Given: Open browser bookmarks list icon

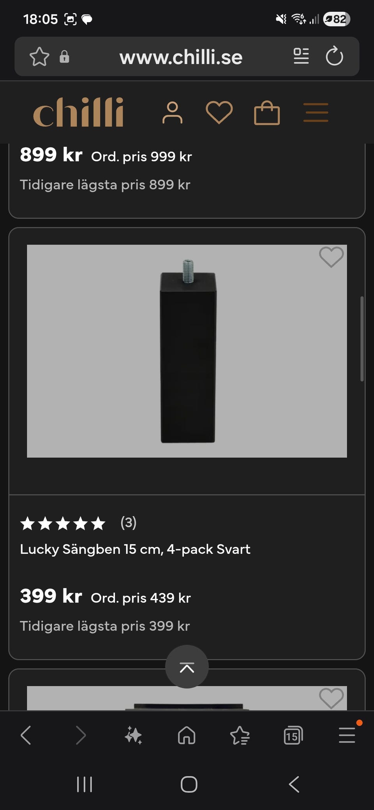Looking at the screenshot, I should pos(240,735).
